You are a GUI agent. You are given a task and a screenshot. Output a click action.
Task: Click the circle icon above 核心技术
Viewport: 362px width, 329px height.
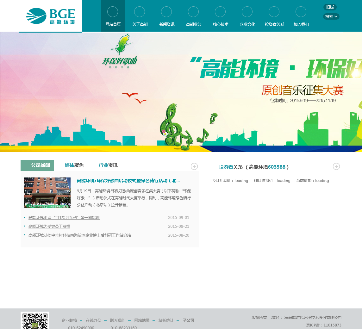tap(220, 12)
